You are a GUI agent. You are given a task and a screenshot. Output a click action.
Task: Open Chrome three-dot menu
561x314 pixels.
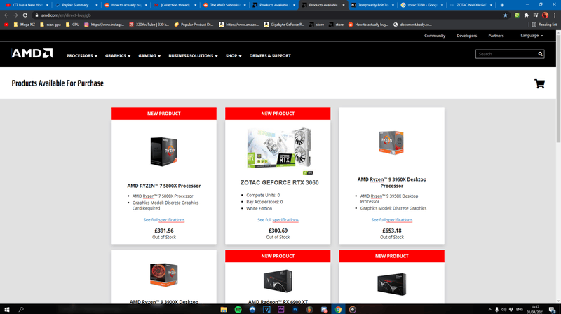point(555,15)
